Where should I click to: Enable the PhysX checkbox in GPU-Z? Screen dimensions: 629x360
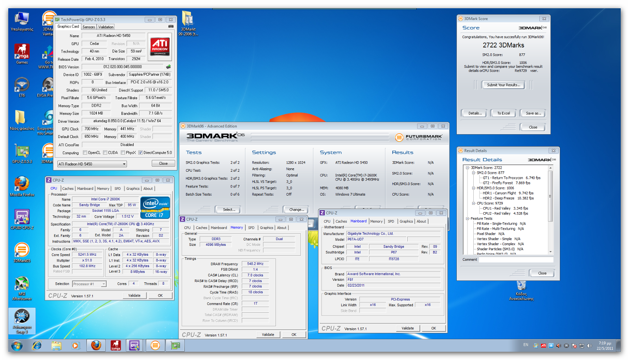click(x=123, y=153)
